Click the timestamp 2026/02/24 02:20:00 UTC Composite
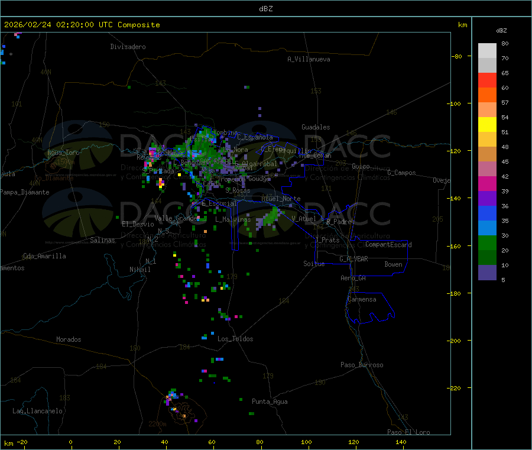Viewport: 532px width, 450px height. pos(82,25)
